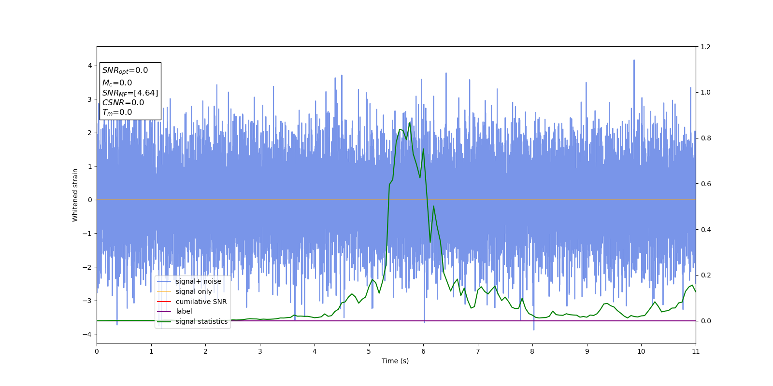Click the red cumilative SNR legend line

pos(164,302)
